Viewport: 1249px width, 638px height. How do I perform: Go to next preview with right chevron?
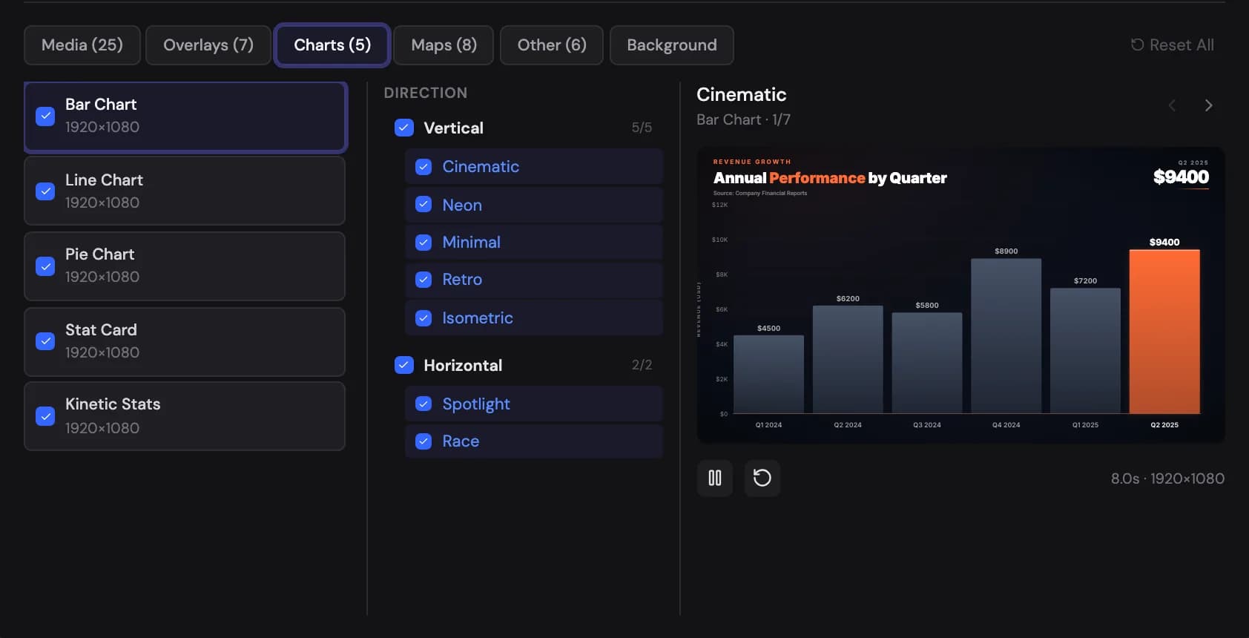click(1208, 105)
